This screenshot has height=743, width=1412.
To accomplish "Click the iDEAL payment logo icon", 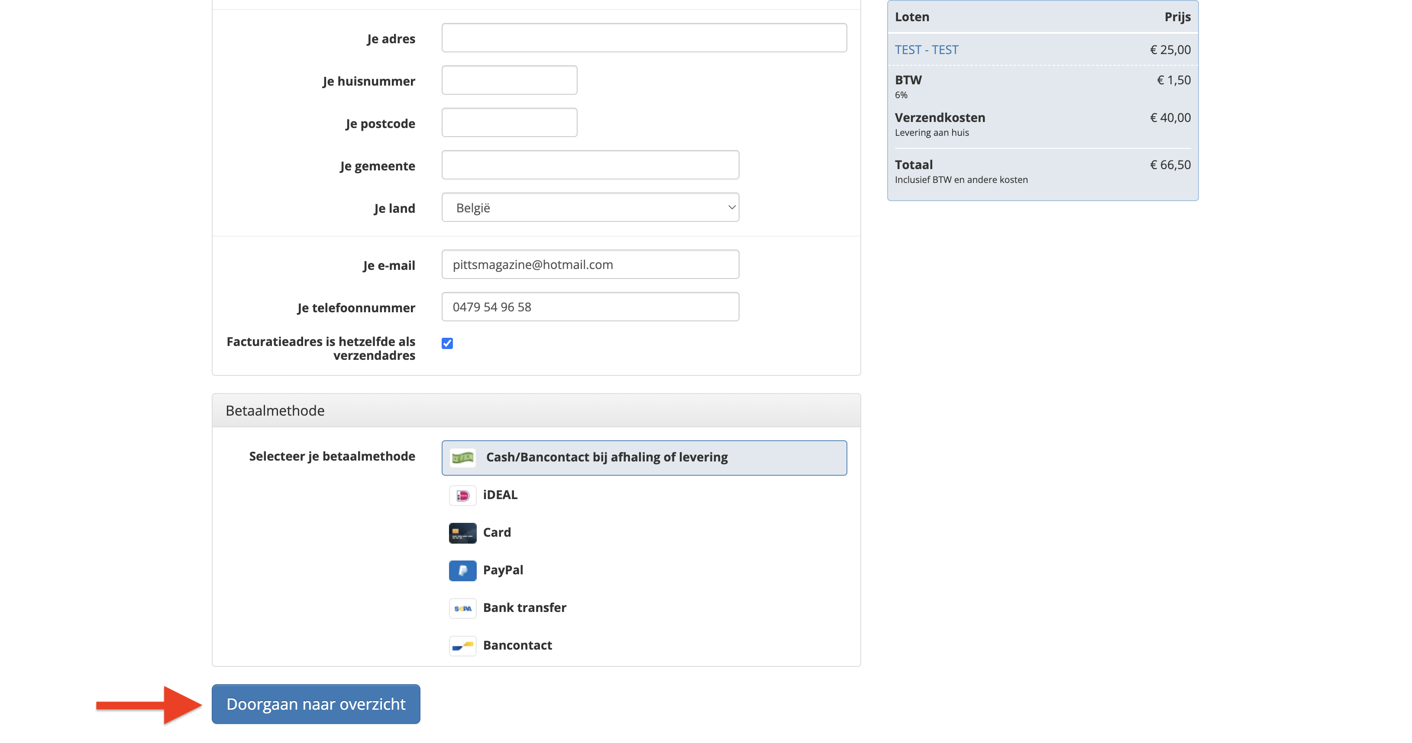I will 462,496.
